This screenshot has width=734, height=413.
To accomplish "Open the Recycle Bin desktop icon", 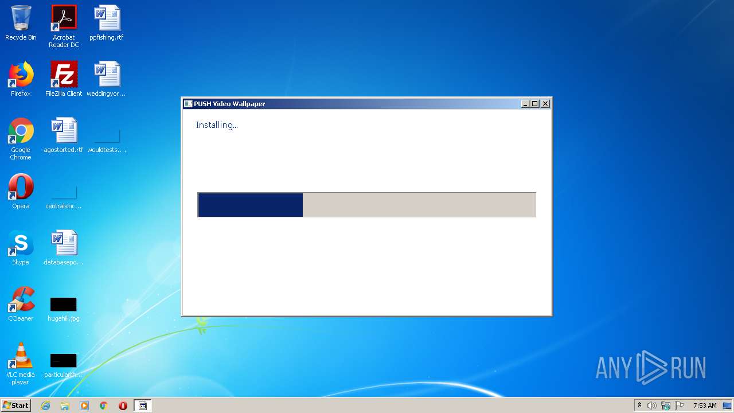I will [x=21, y=23].
